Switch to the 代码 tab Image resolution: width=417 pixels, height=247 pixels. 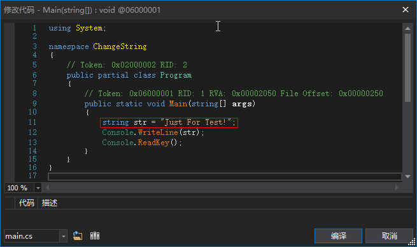pyautogui.click(x=26, y=203)
